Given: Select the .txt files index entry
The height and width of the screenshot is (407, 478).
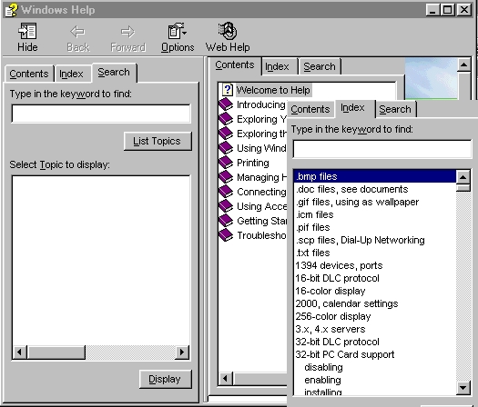Looking at the screenshot, I should [374, 253].
